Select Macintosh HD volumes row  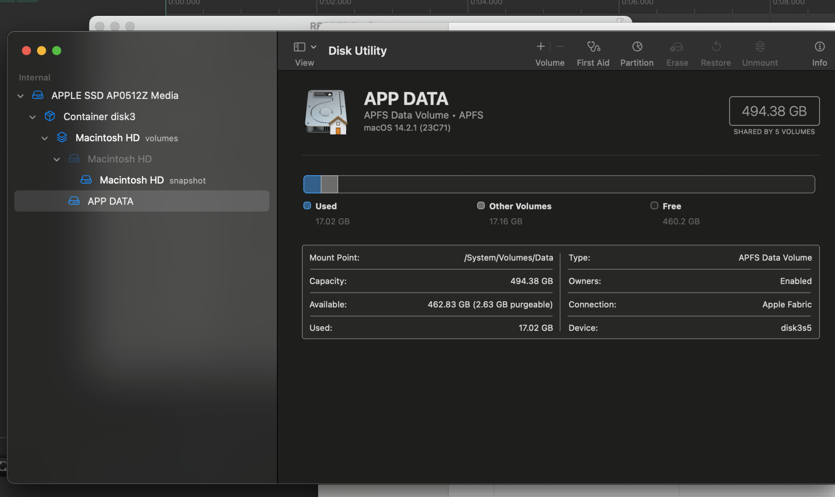click(142, 138)
